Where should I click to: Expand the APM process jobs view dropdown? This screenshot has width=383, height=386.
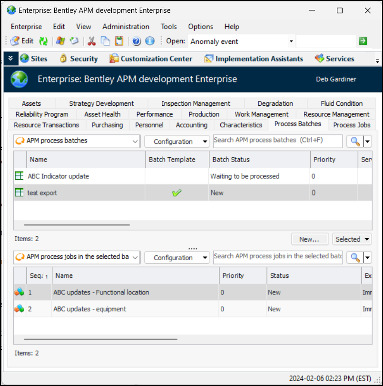[135, 257]
